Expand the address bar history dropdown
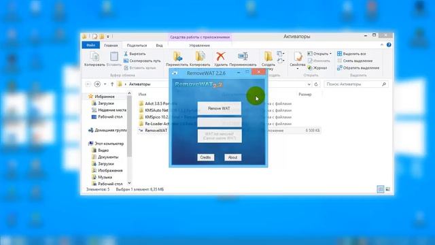The image size is (435, 245). pos(309,84)
